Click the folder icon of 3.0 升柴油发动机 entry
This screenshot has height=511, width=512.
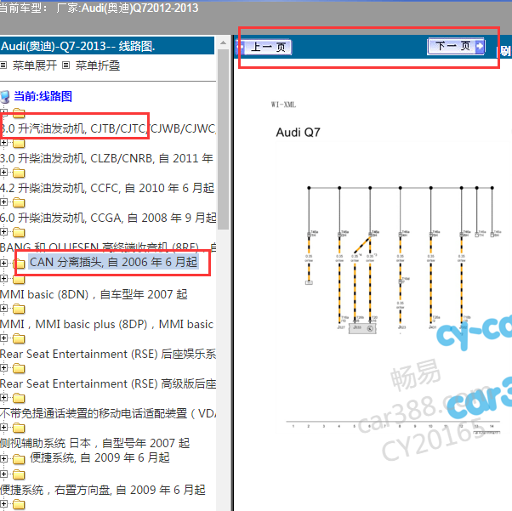pyautogui.click(x=19, y=143)
